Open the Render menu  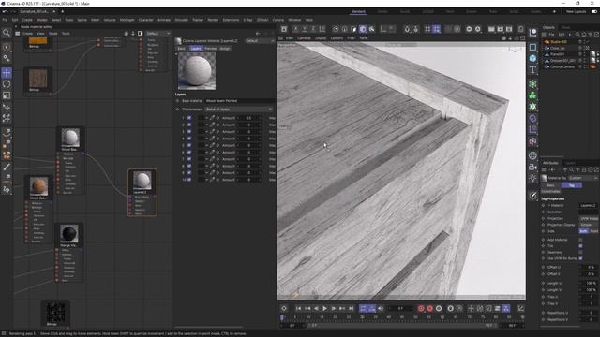coord(213,20)
